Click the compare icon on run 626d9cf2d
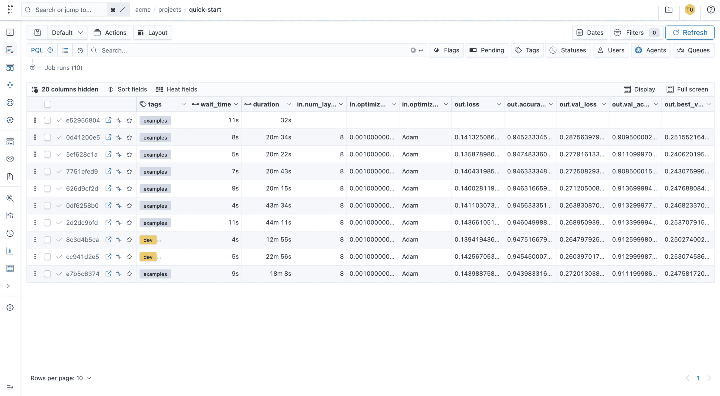The width and height of the screenshot is (720, 396). click(x=119, y=188)
